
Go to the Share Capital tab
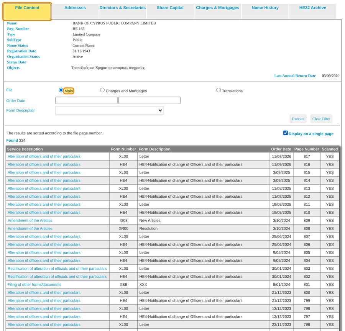tap(170, 11)
